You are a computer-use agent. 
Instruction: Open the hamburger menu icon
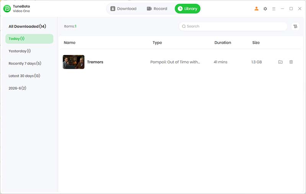[x=274, y=9]
